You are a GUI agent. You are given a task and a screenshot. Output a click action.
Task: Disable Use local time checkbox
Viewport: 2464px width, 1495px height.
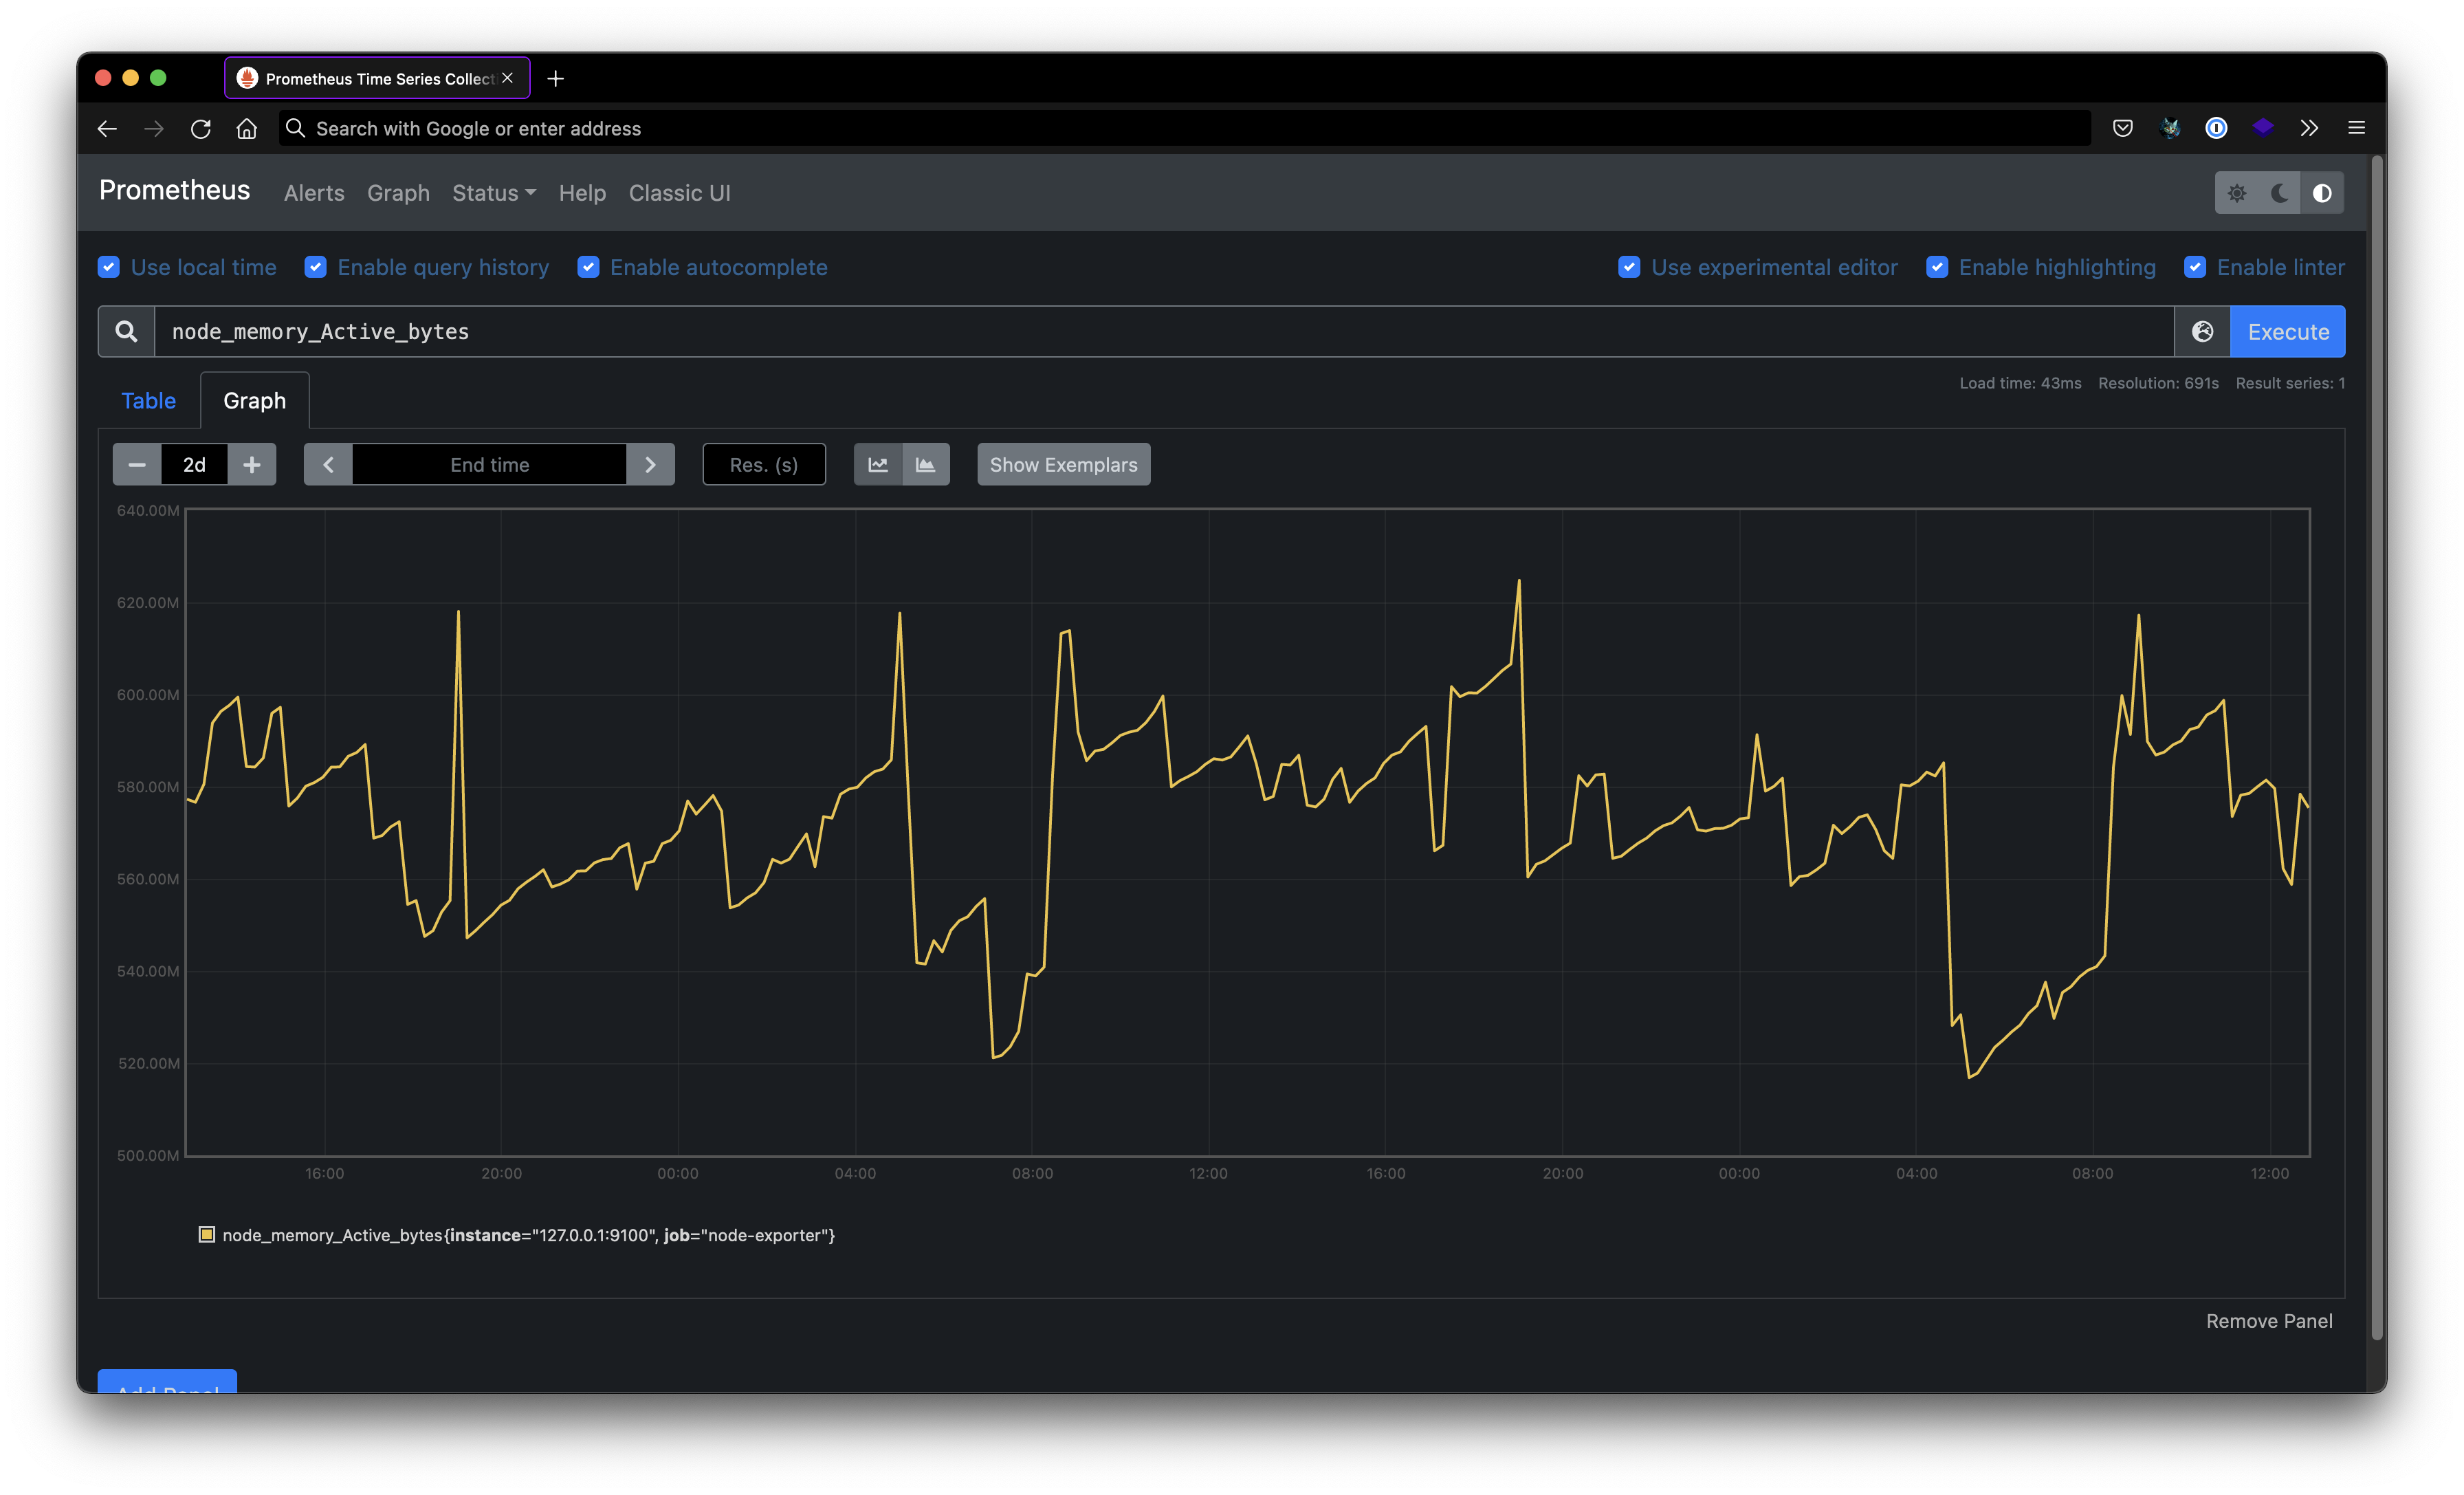(109, 267)
